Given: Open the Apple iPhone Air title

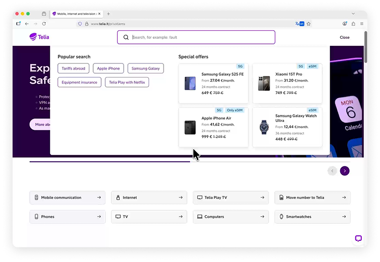Looking at the screenshot, I should pos(216,118).
